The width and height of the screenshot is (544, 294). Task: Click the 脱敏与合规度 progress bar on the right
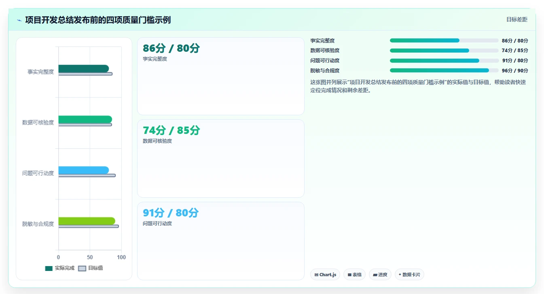pyautogui.click(x=444, y=70)
